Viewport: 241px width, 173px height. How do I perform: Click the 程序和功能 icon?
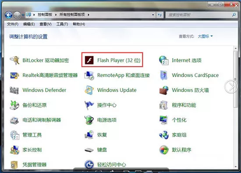163,105
